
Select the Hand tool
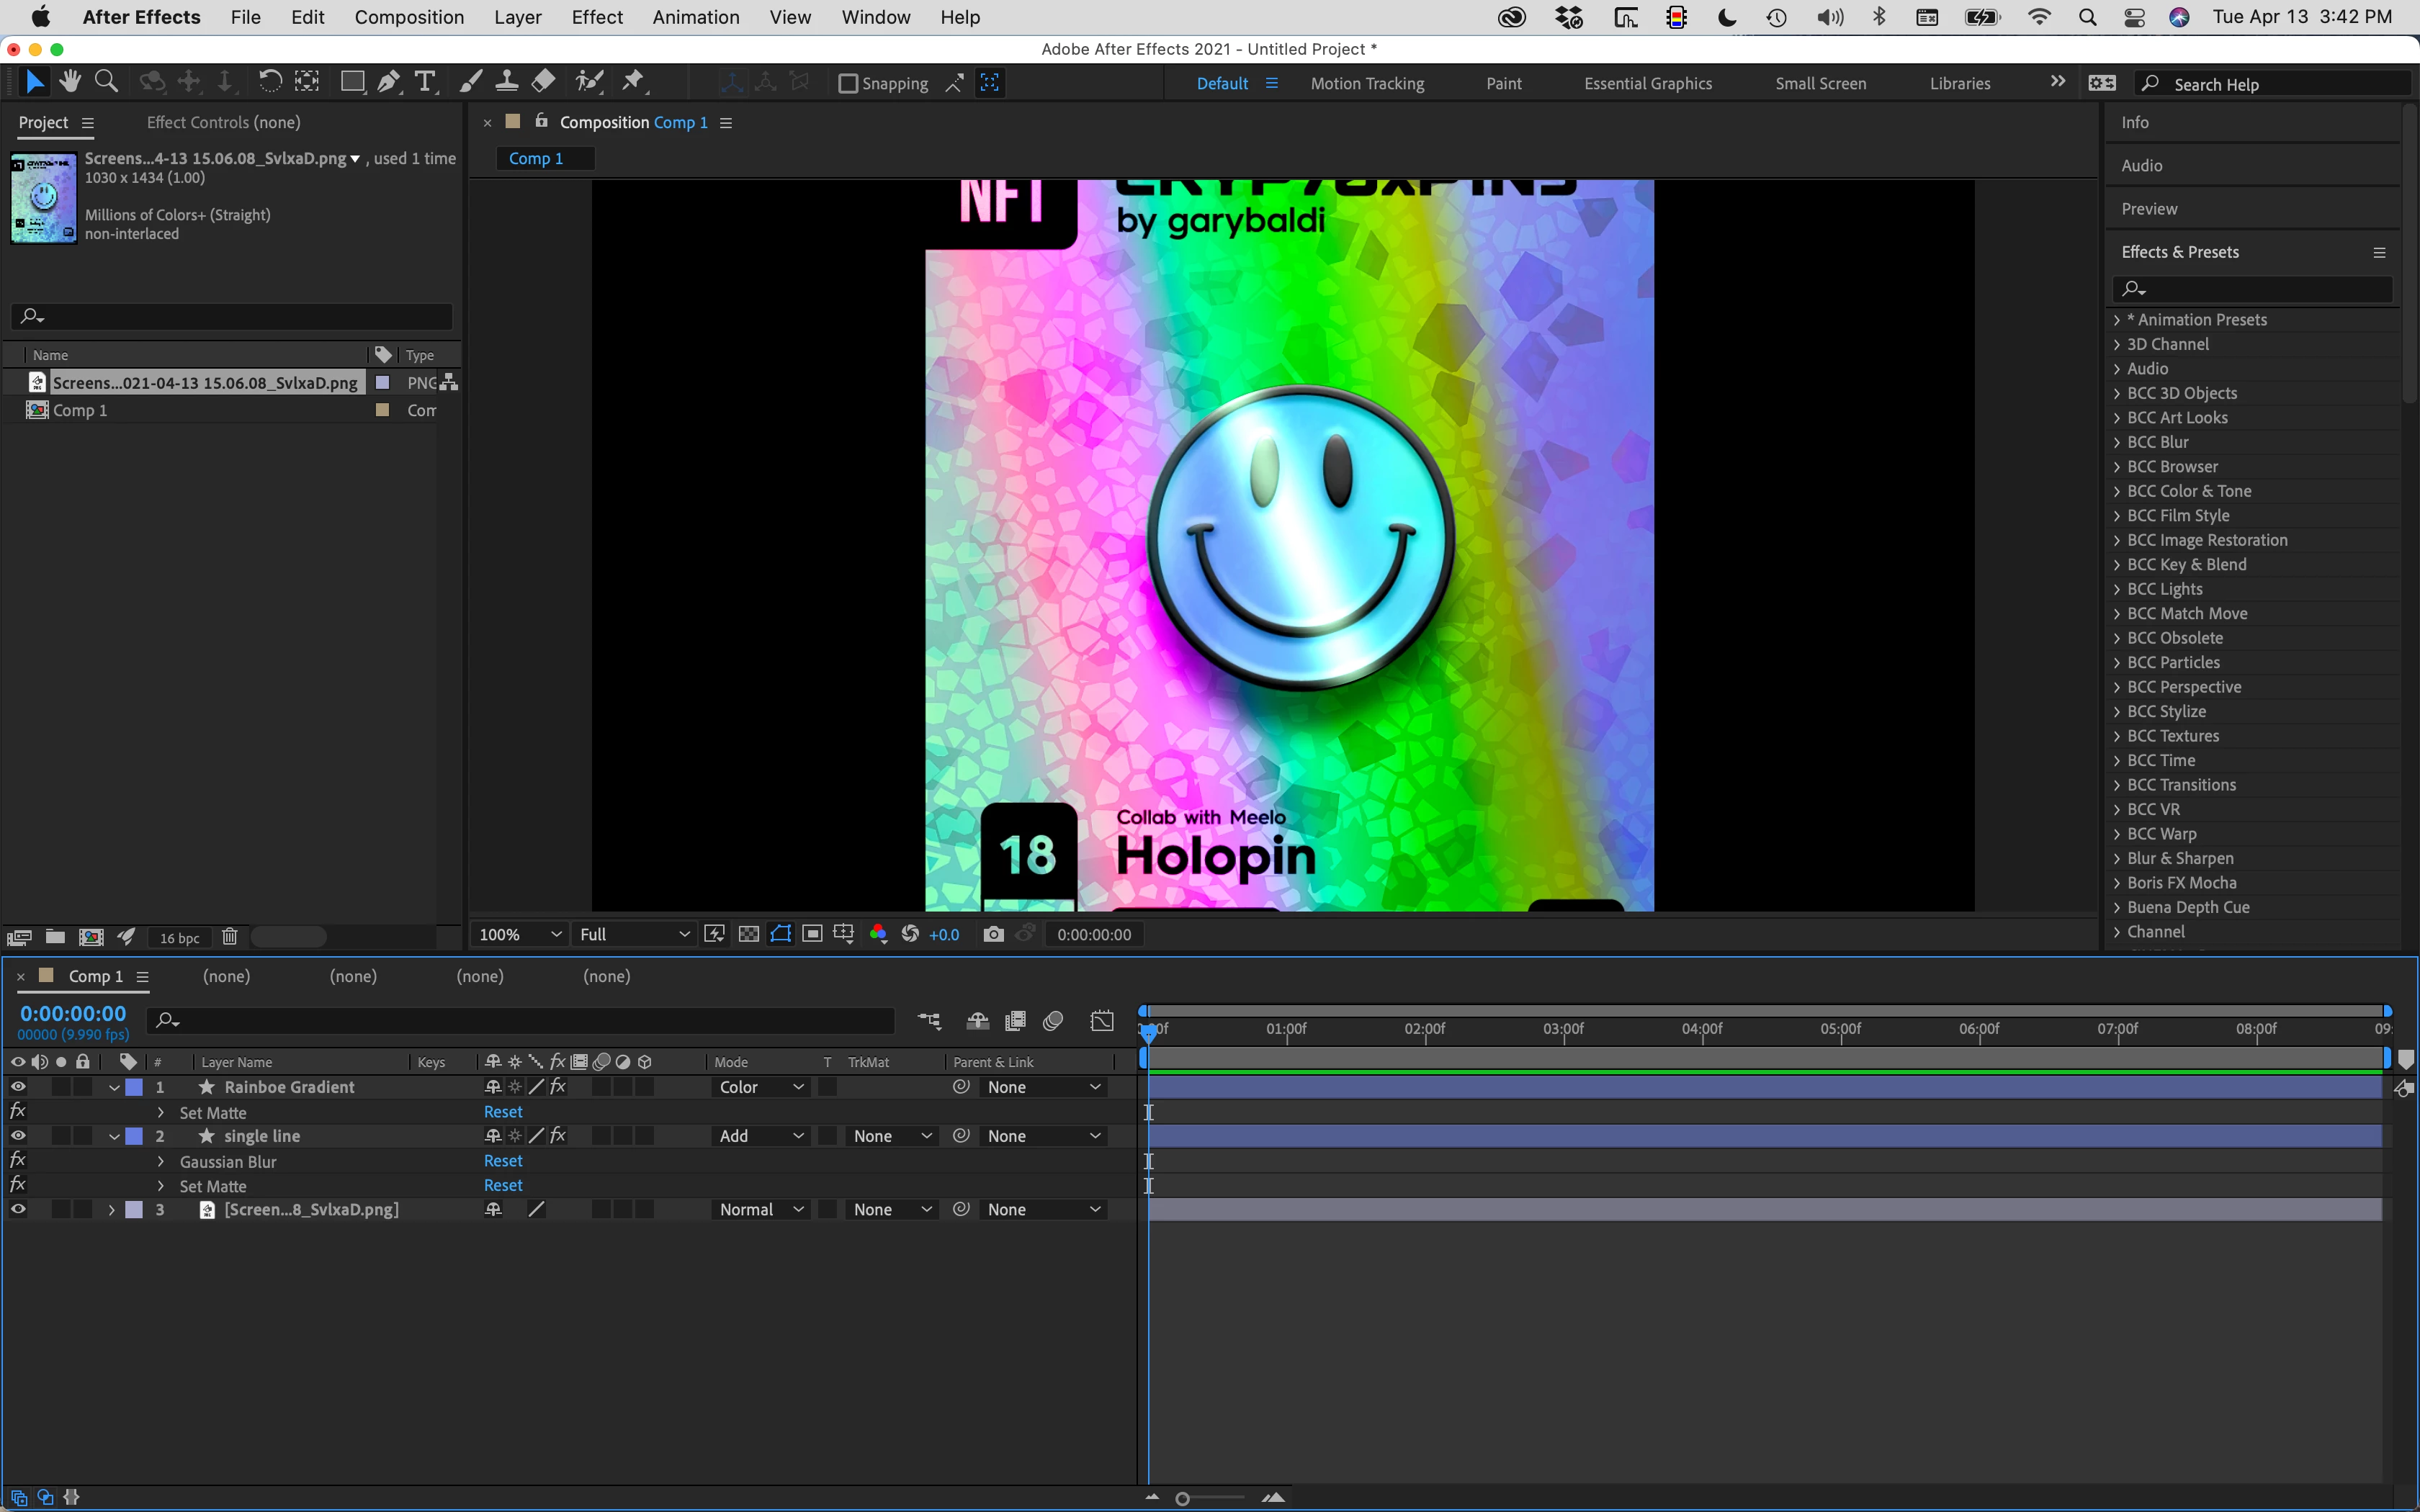(70, 82)
